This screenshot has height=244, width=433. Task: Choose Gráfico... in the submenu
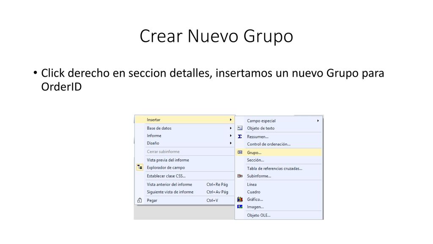279,199
